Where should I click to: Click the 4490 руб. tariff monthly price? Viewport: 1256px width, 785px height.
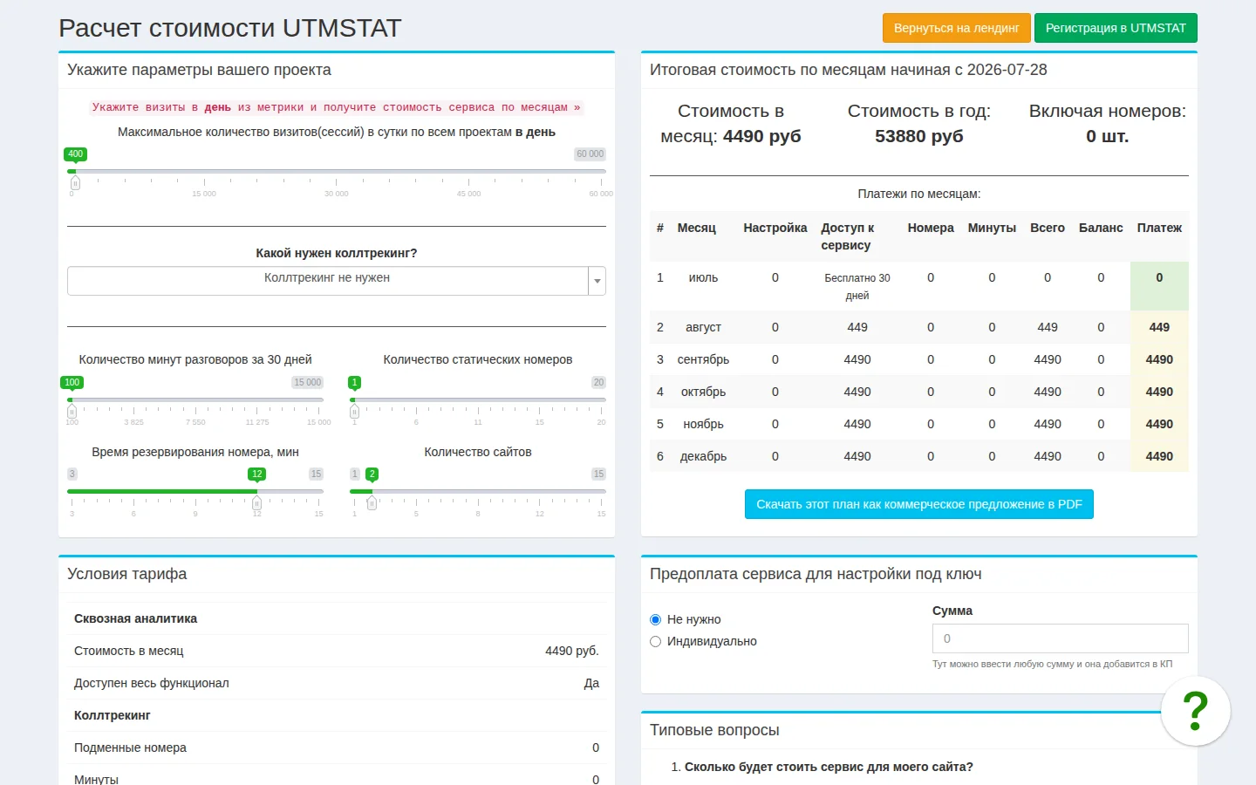tap(572, 651)
